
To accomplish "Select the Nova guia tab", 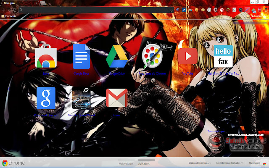I will pos(20,3).
